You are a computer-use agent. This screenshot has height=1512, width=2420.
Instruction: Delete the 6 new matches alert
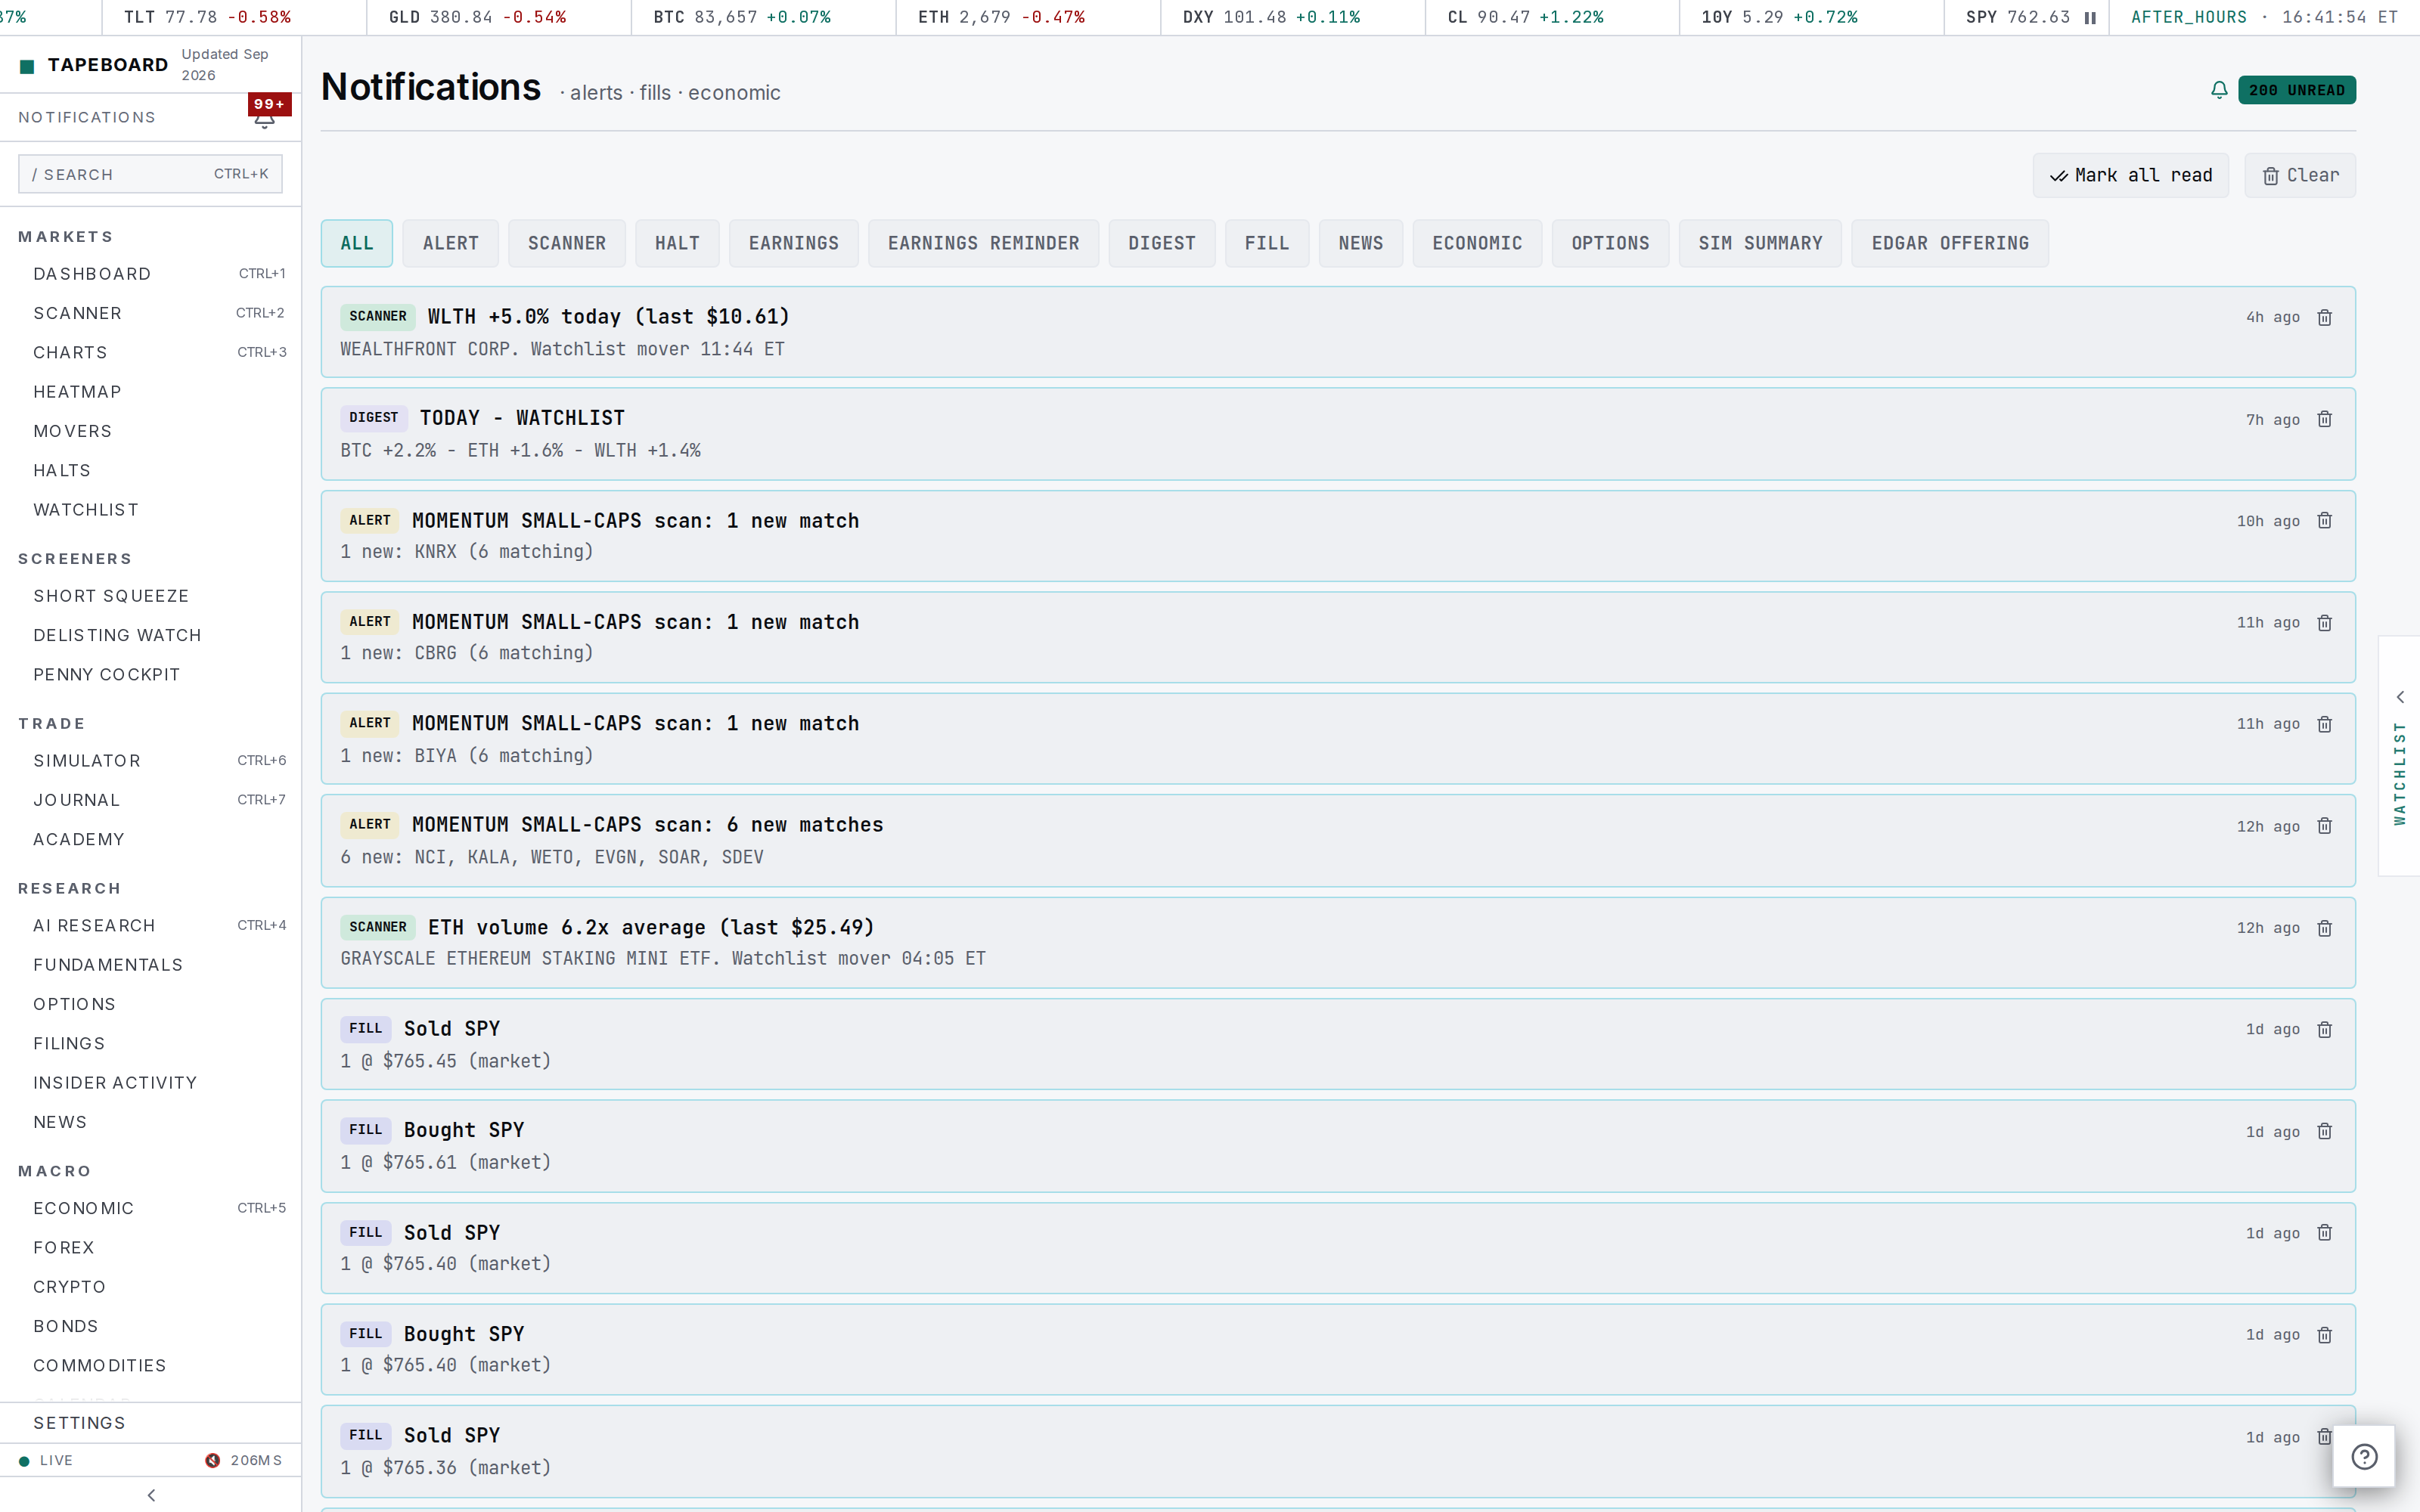click(2325, 826)
